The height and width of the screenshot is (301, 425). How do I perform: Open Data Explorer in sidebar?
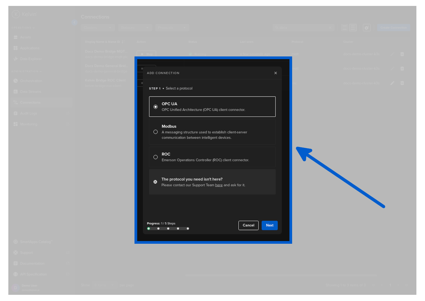click(x=31, y=59)
